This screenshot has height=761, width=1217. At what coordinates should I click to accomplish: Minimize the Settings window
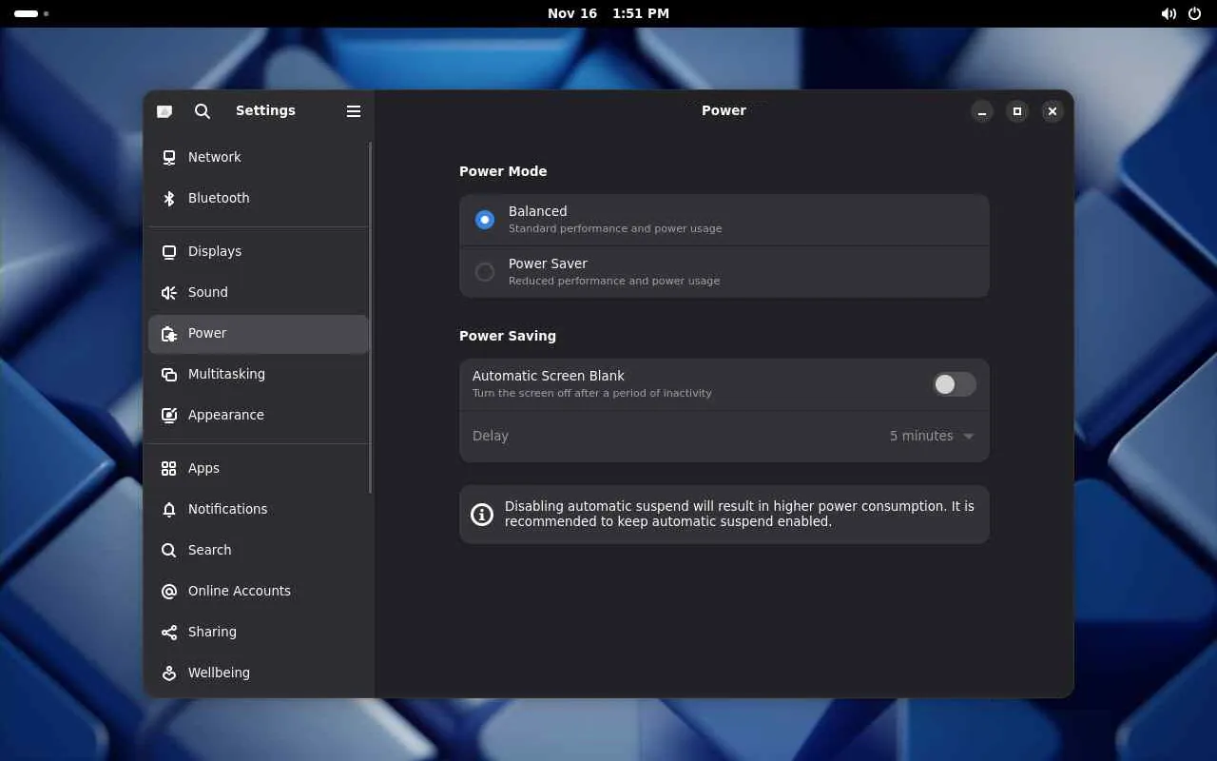tap(982, 111)
